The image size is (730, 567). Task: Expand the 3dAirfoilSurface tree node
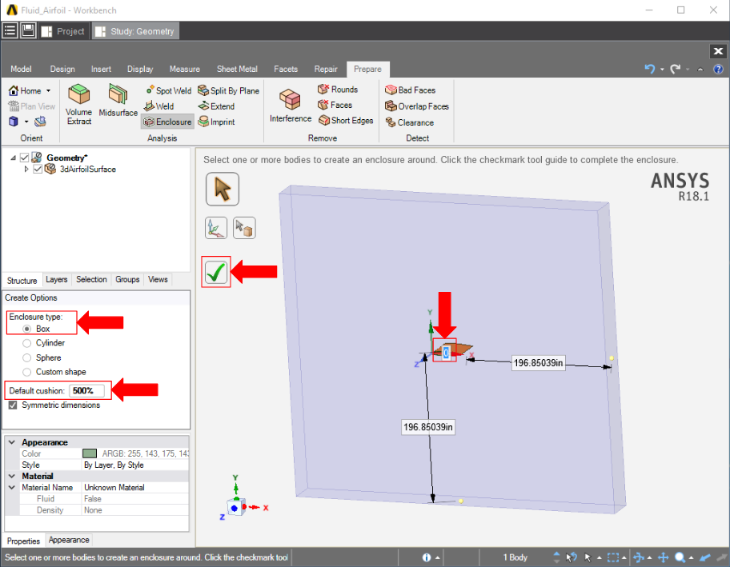26,169
